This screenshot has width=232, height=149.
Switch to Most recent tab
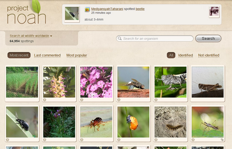[x=19, y=56]
